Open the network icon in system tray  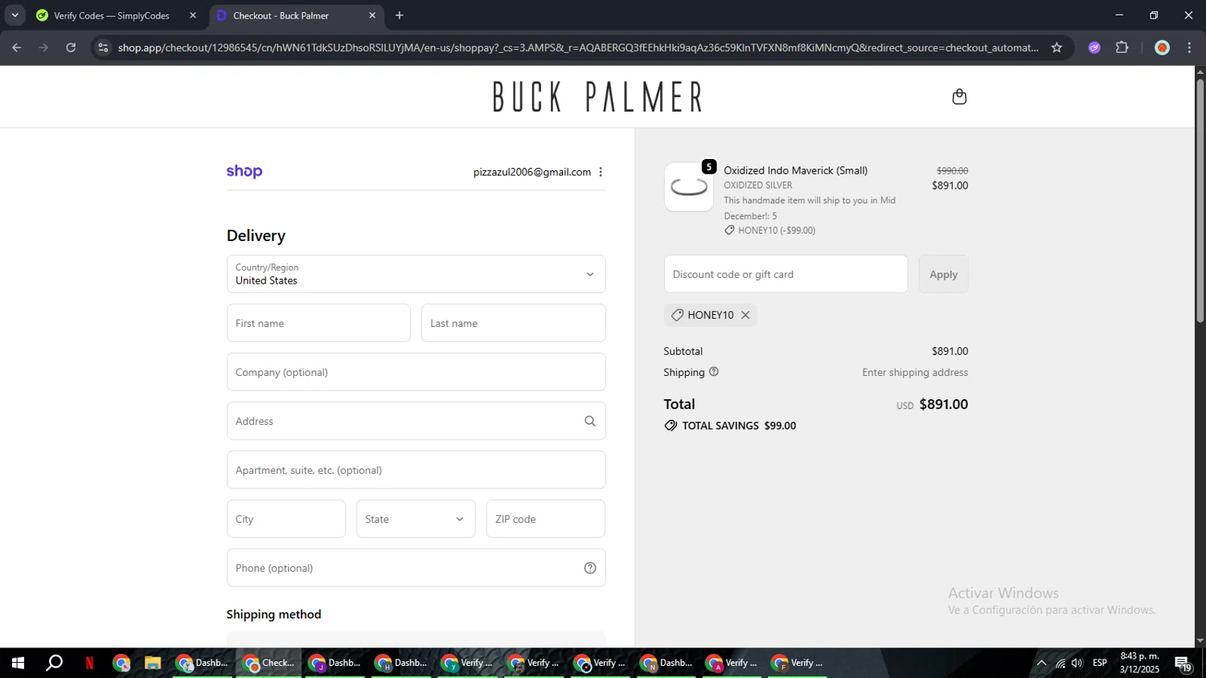1060,663
